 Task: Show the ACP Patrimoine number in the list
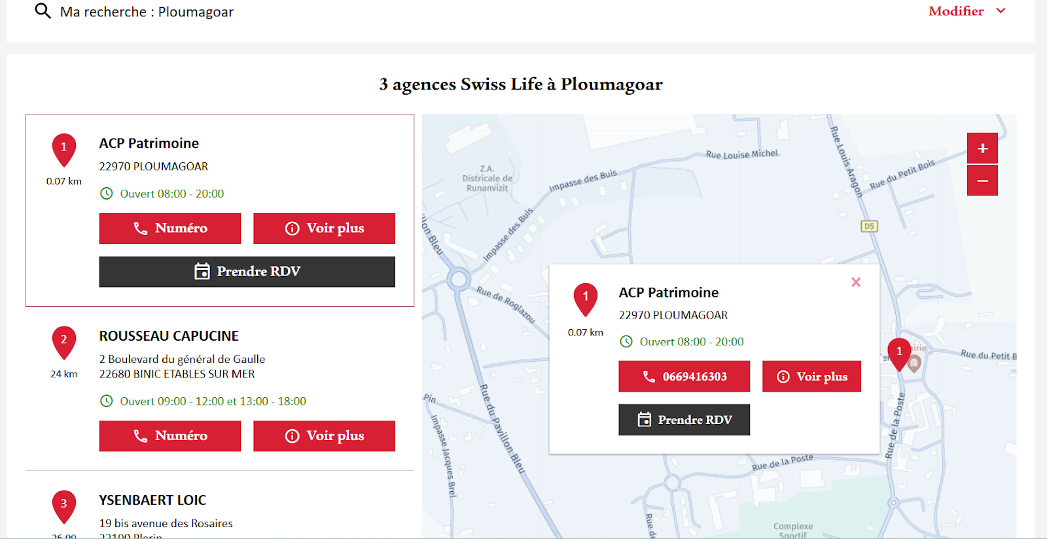click(170, 228)
